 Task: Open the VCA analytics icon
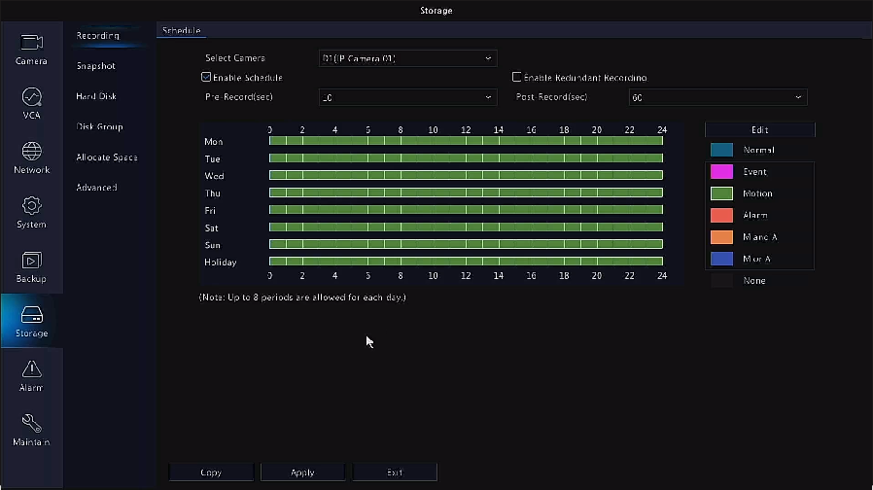(x=31, y=97)
